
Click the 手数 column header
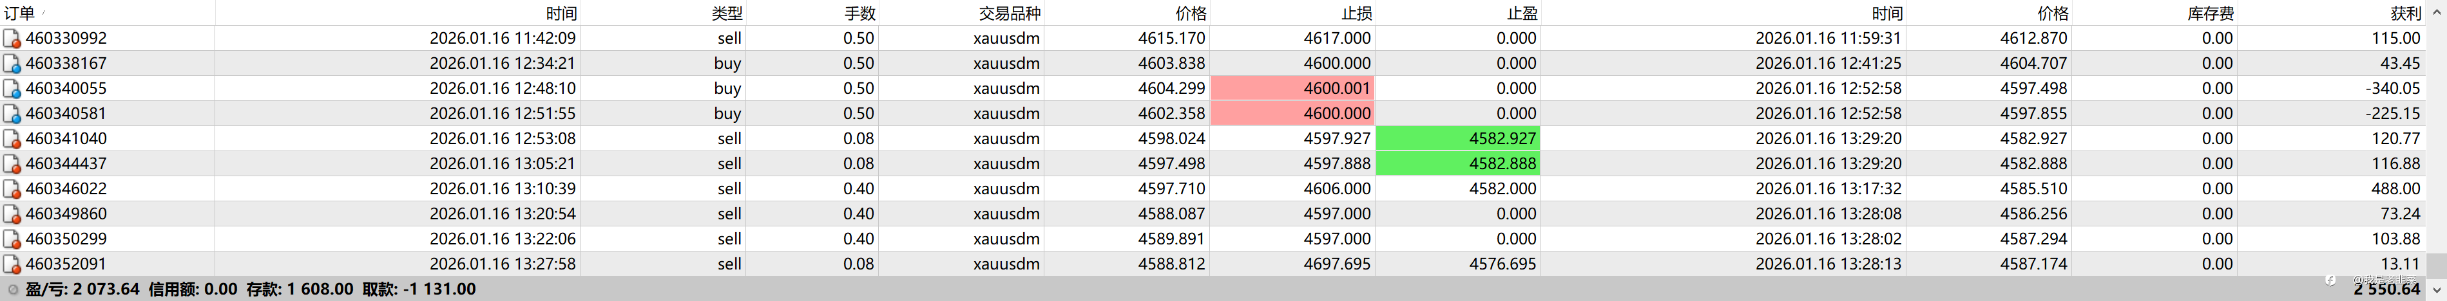859,14
